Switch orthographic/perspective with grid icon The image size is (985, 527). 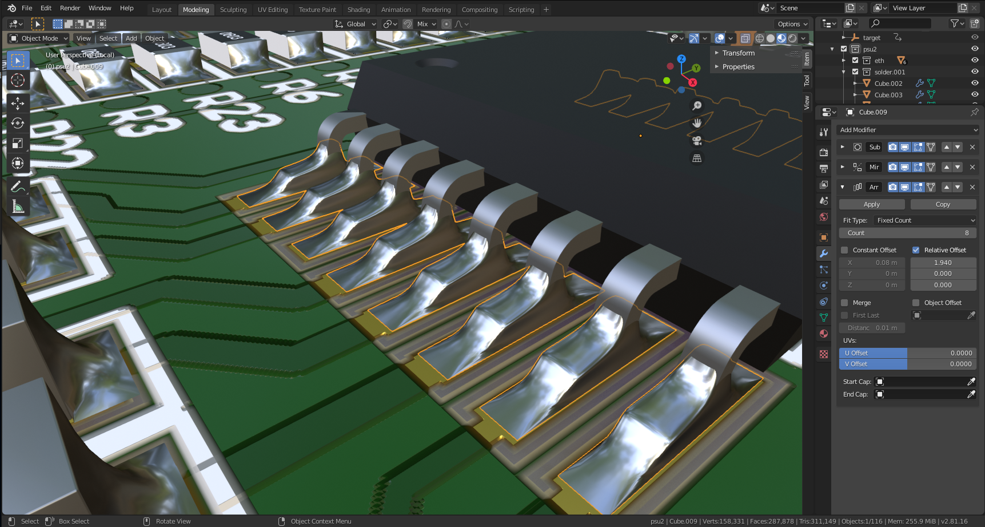(697, 159)
